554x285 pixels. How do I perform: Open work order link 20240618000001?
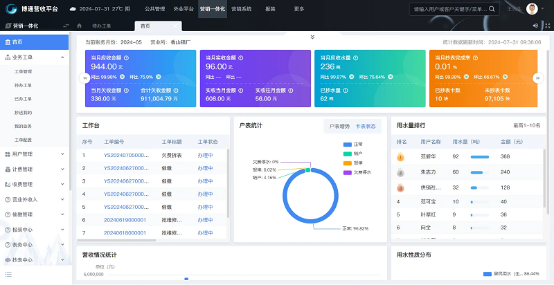coord(125,233)
